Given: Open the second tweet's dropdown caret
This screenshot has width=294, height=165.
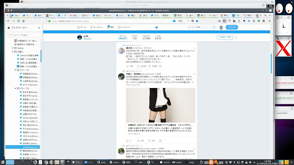Looking at the screenshot, I should (194, 74).
